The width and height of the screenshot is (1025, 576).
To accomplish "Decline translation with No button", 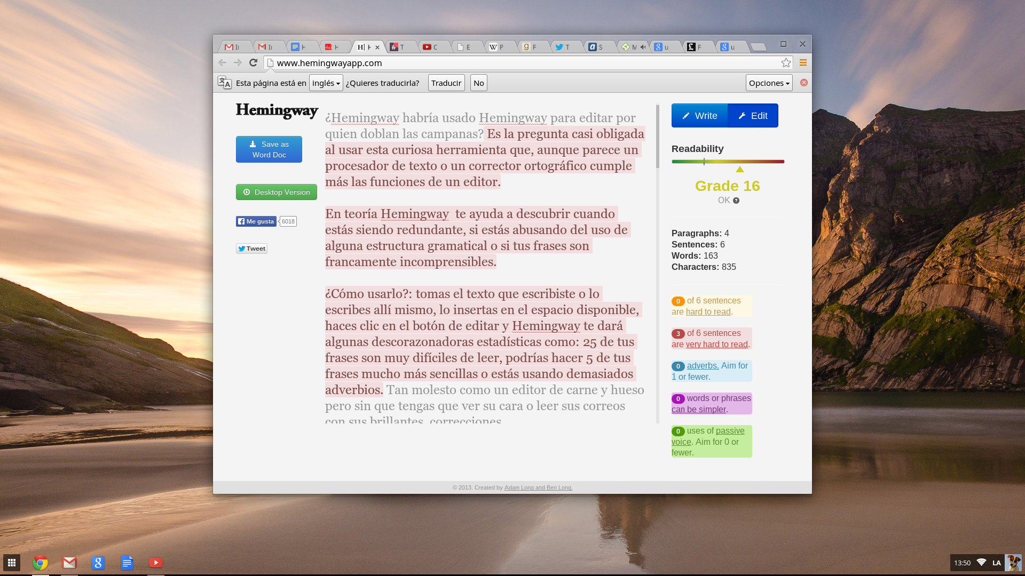I will [478, 83].
